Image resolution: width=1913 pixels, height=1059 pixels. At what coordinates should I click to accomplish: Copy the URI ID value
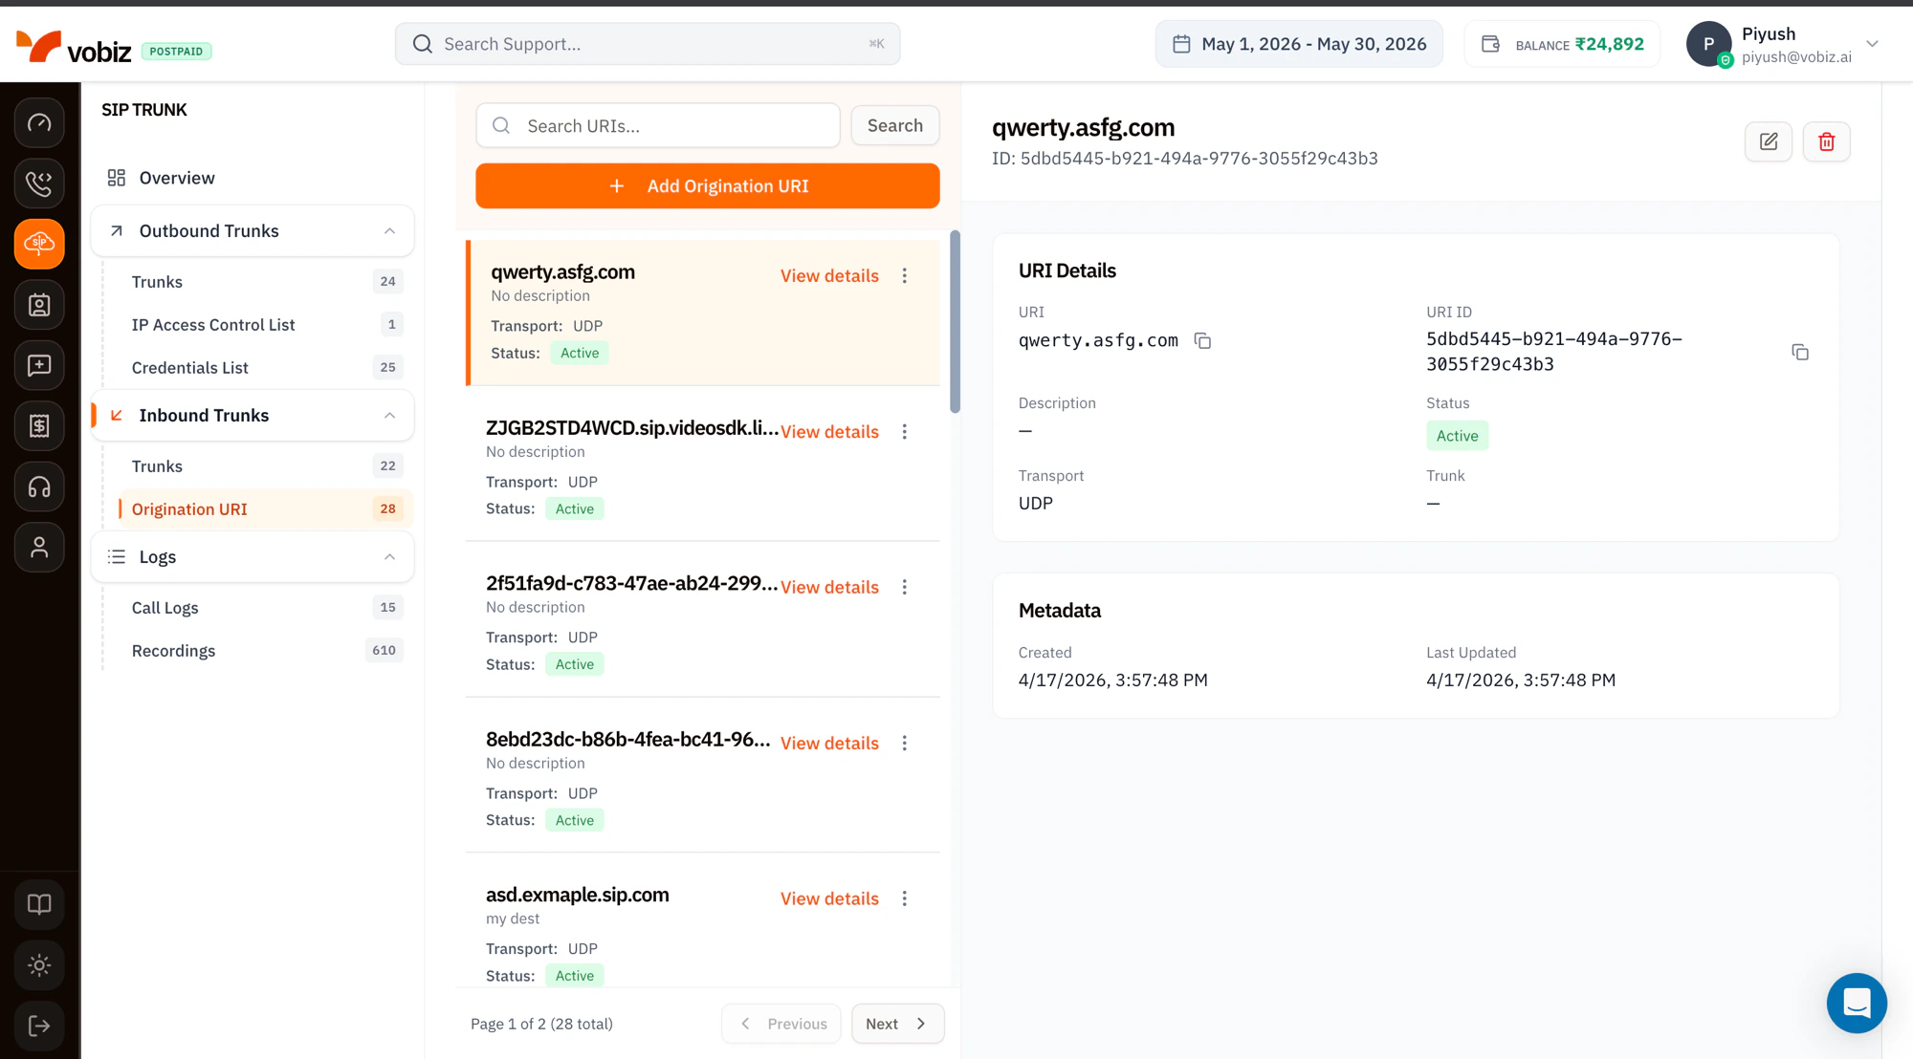tap(1800, 352)
